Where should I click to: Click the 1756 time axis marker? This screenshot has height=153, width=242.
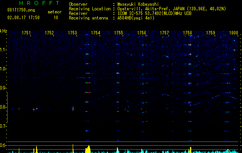[x=142, y=33]
